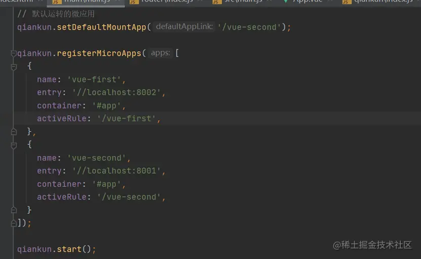The height and width of the screenshot is (259, 421).
Task: Fold the vue-first object at its closing brace marker
Action: click(x=14, y=132)
